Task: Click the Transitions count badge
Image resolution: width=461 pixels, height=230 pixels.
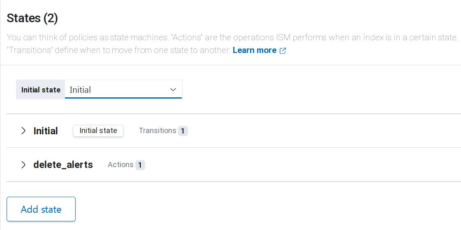Action: click(183, 131)
